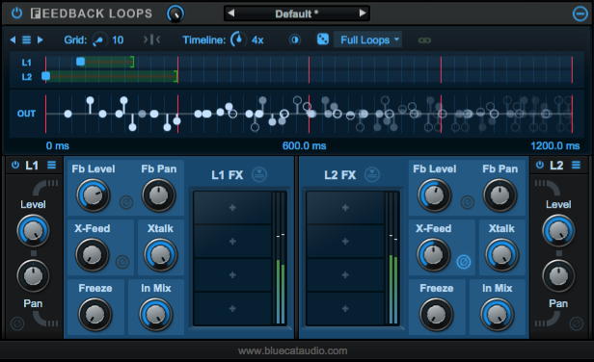The width and height of the screenshot is (594, 362).
Task: Toggle L1 phase invert icon at bottom left
Action: click(x=17, y=323)
